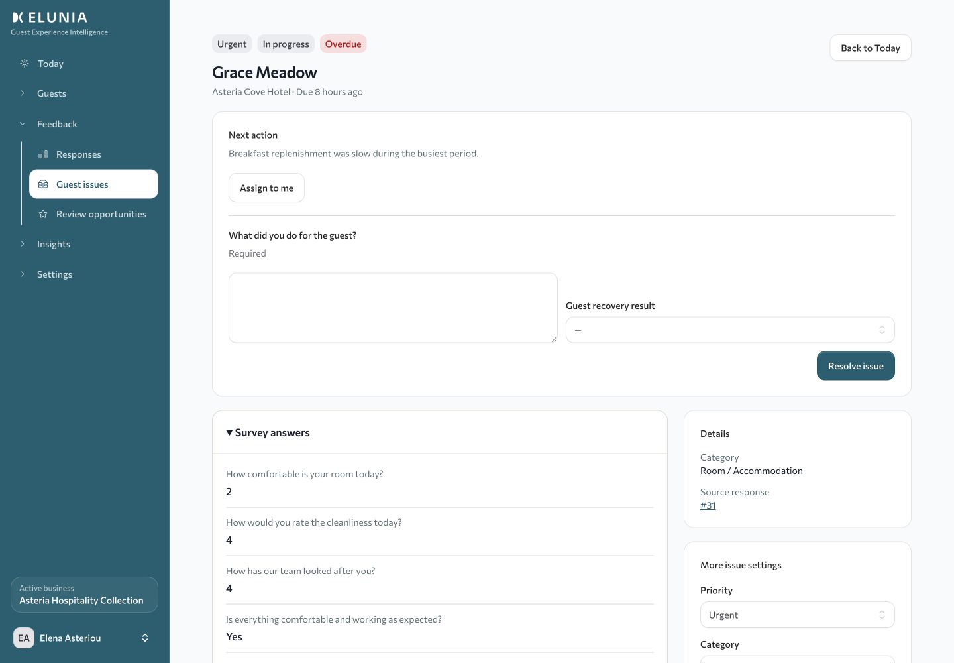Open source response #31 link
This screenshot has width=954, height=663.
click(708, 505)
